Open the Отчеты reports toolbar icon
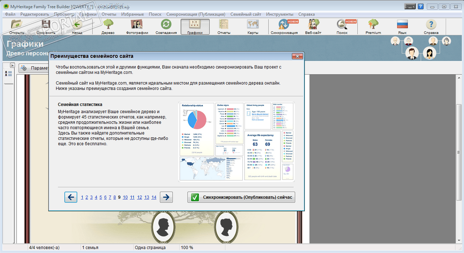The width and height of the screenshot is (464, 253). tap(224, 27)
